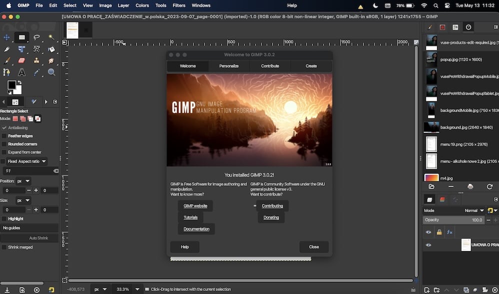The width and height of the screenshot is (499, 294).
Task: Select the Free Select lasso tool
Action: (36, 37)
